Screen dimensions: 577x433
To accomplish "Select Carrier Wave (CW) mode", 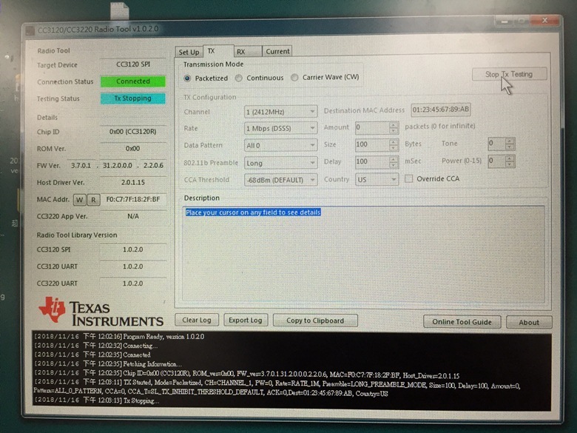I will (x=325, y=77).
